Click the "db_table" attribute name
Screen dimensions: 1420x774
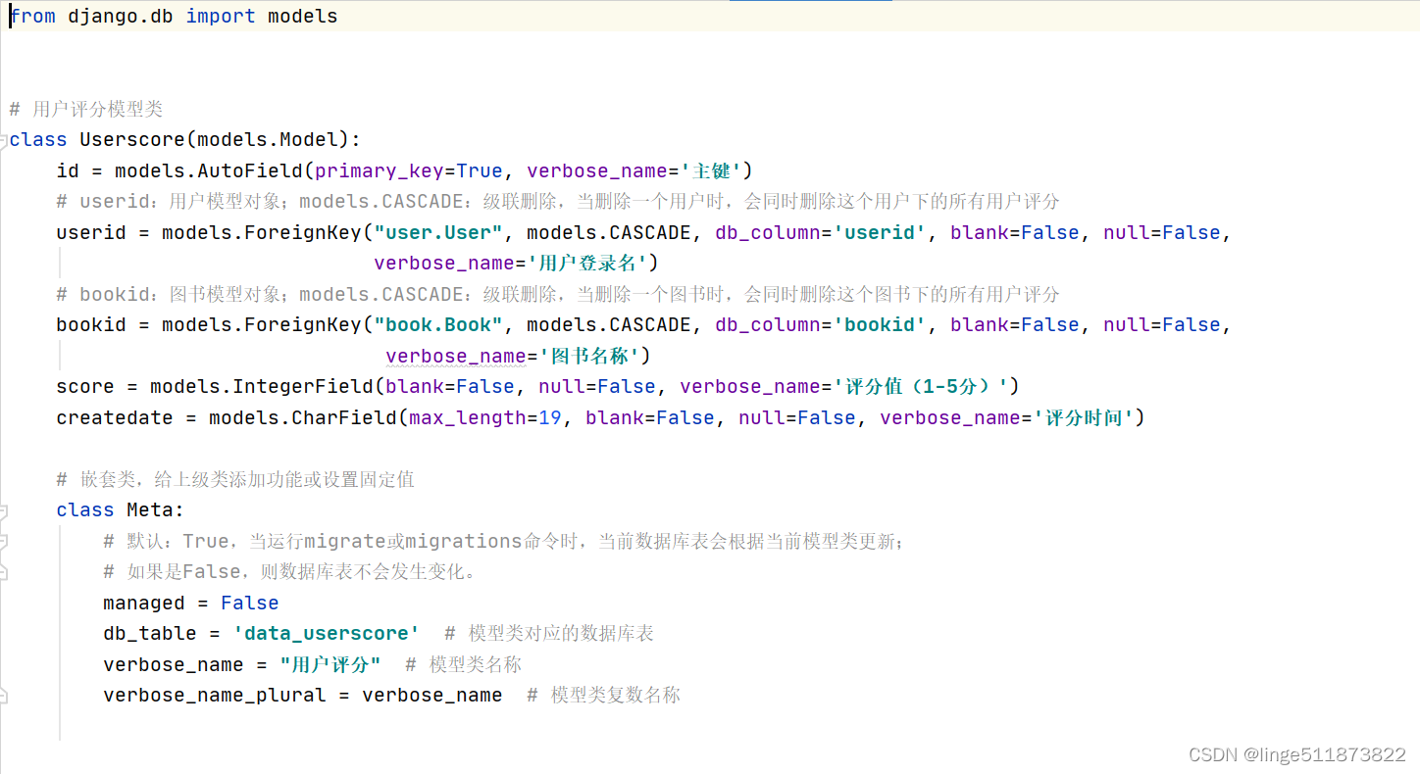click(x=150, y=633)
